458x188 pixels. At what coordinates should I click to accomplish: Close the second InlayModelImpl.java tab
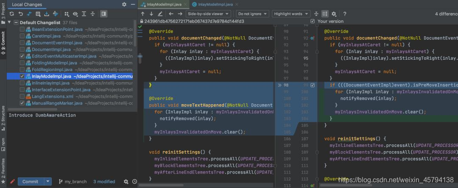(237, 4)
